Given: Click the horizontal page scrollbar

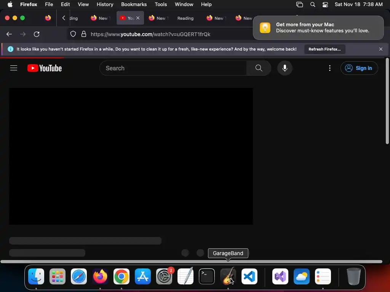Looking at the screenshot, I should pos(191,262).
